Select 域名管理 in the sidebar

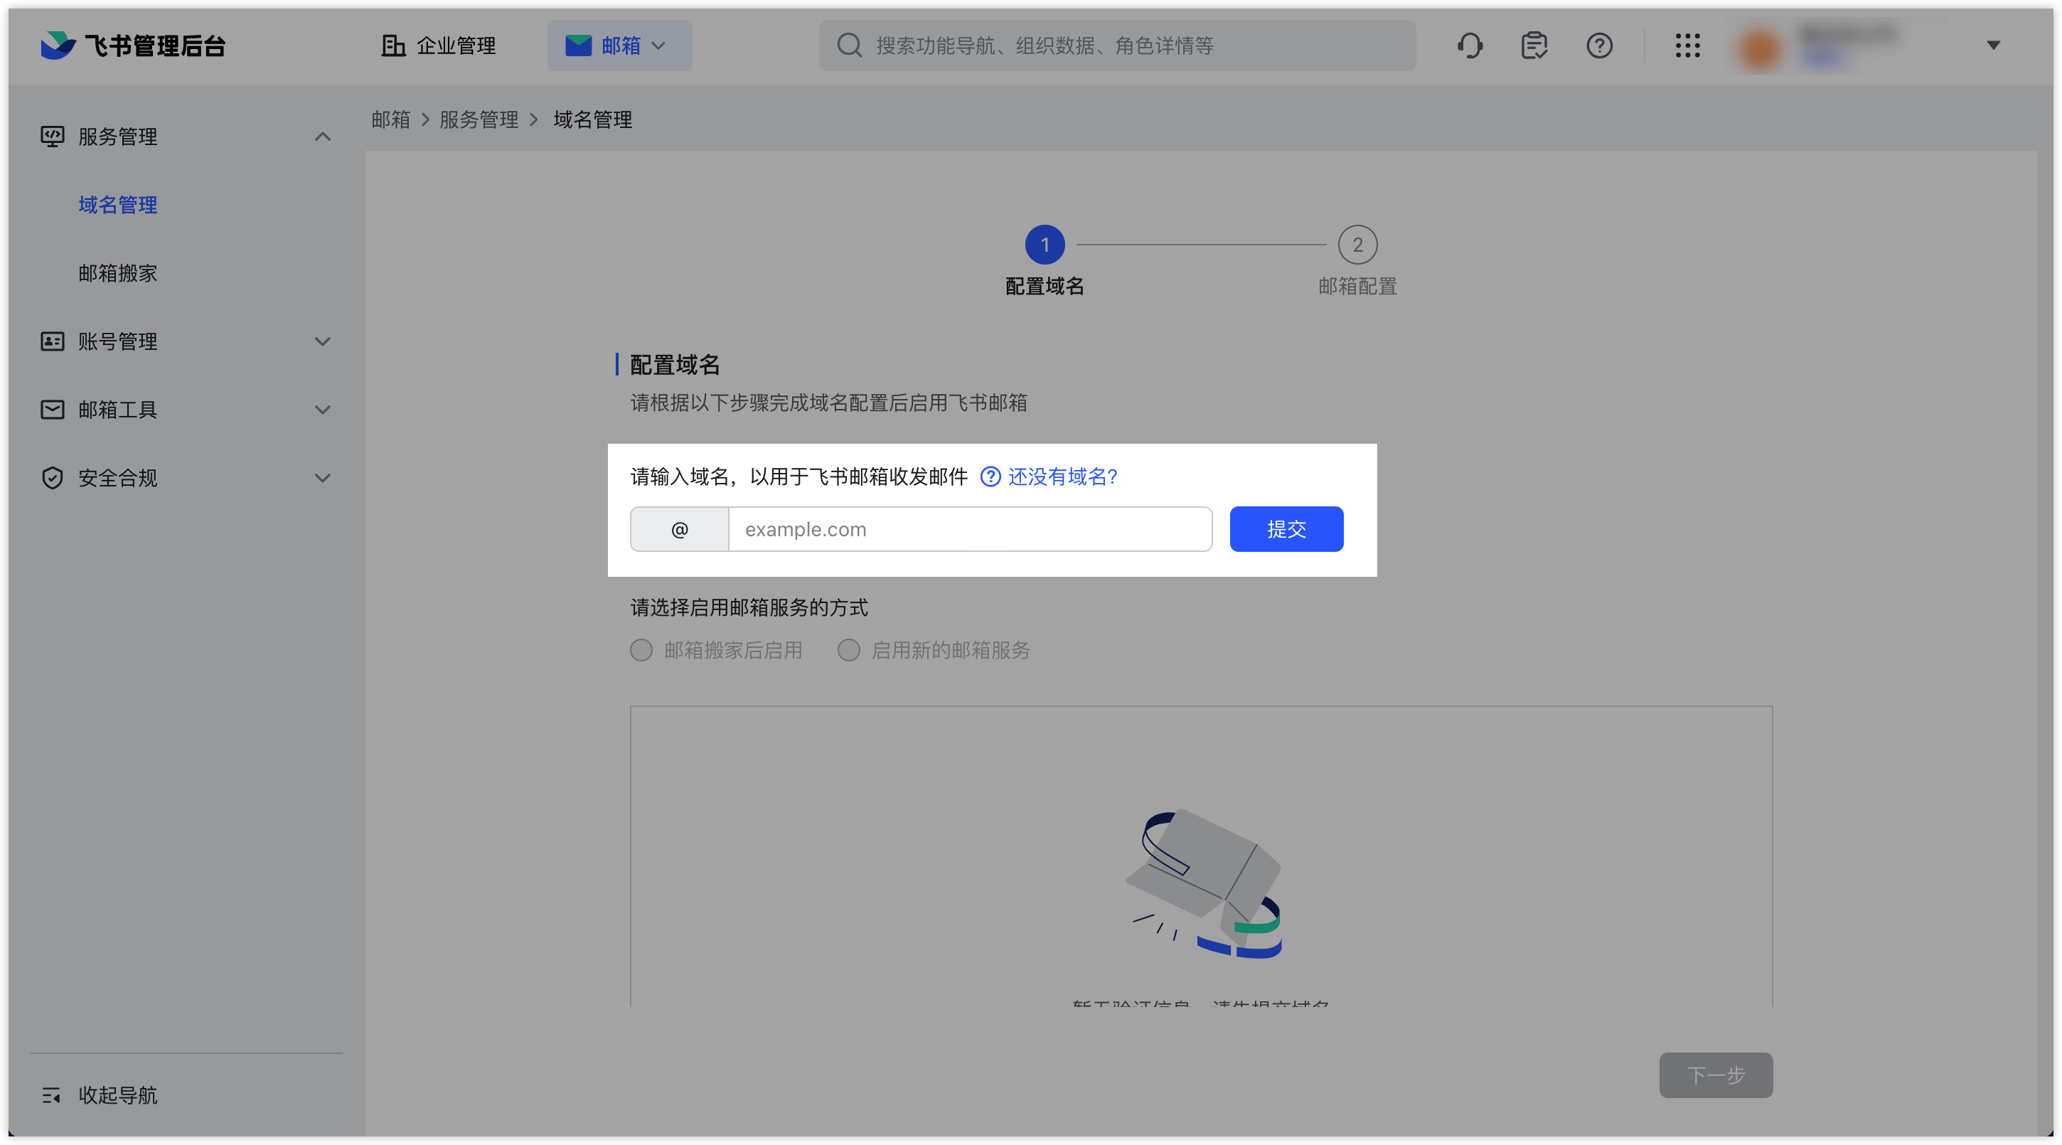(x=117, y=205)
